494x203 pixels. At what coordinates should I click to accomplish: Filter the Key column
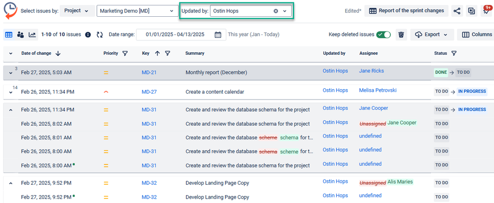(168, 53)
